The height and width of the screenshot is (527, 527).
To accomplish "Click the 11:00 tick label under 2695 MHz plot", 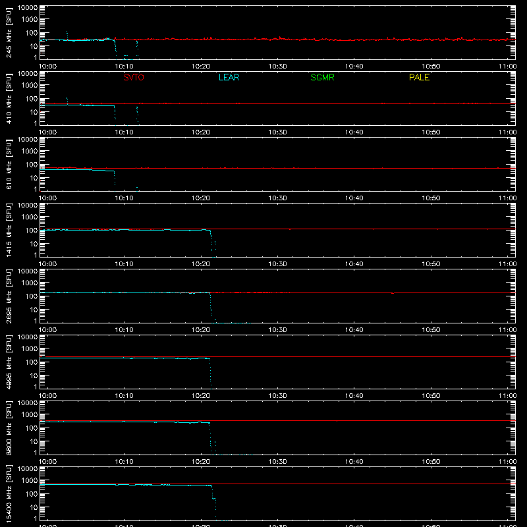I will point(507,330).
